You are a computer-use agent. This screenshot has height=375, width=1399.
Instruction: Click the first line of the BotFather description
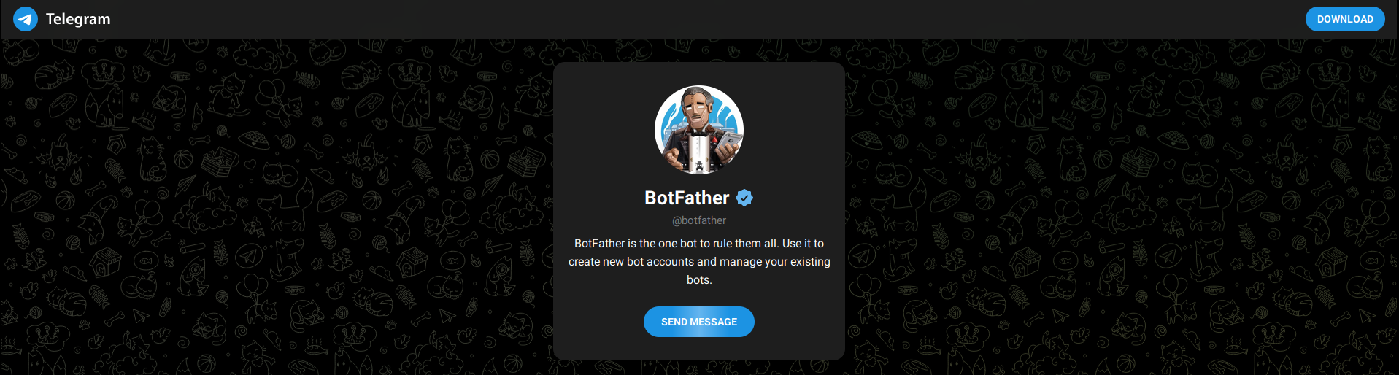coord(698,244)
